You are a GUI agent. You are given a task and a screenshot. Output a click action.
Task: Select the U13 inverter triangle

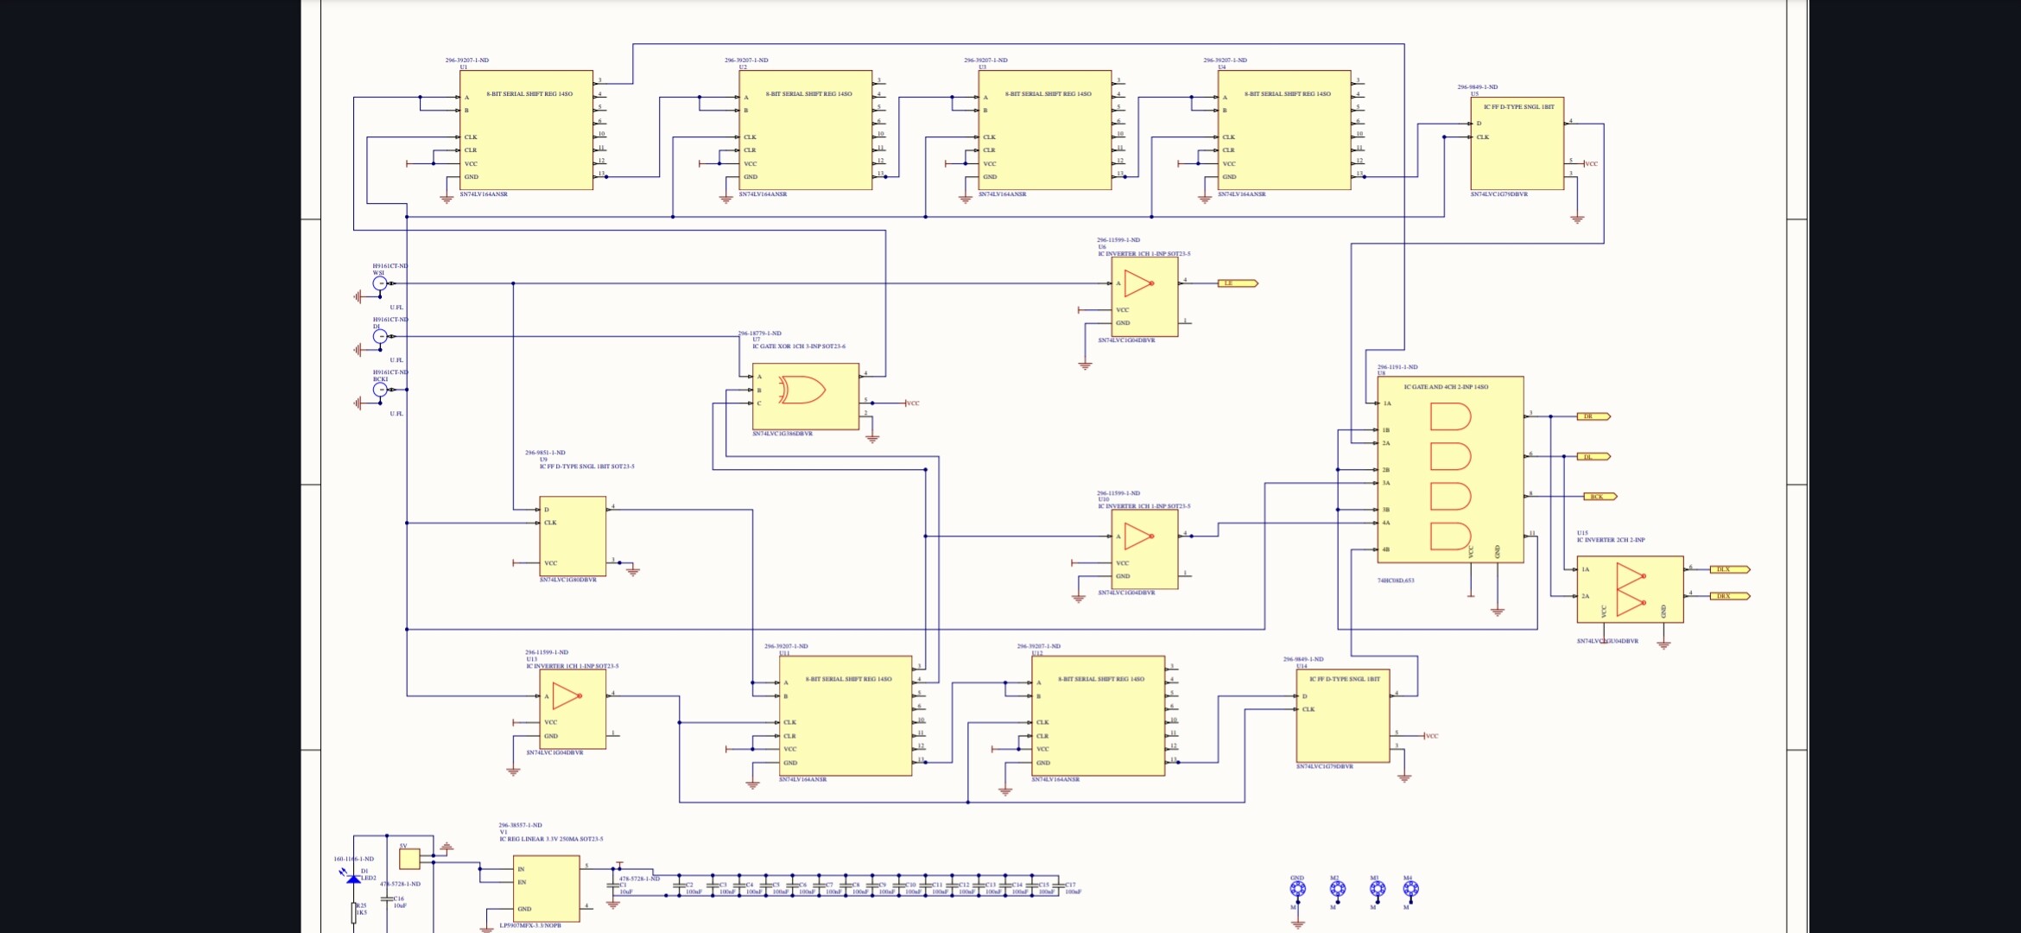click(x=566, y=696)
